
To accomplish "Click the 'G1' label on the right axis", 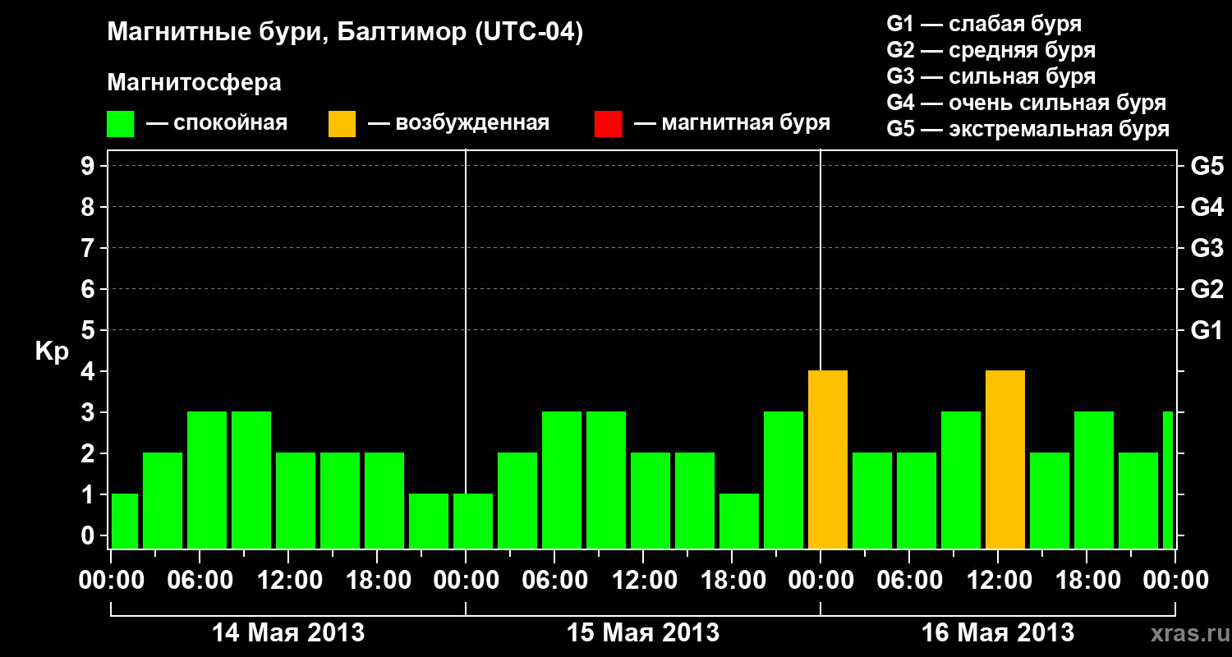I will click(1207, 330).
